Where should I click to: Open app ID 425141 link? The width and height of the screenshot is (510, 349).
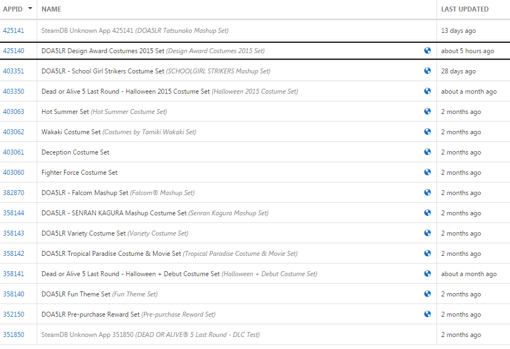coord(14,31)
